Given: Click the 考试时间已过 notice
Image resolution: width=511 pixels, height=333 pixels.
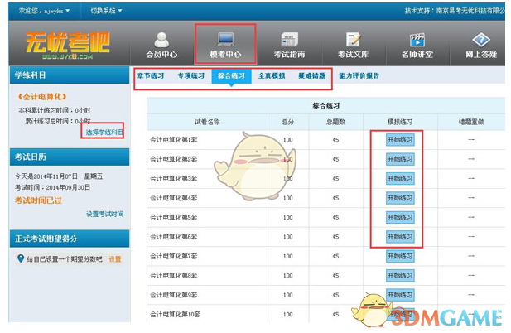Looking at the screenshot, I should [x=38, y=200].
